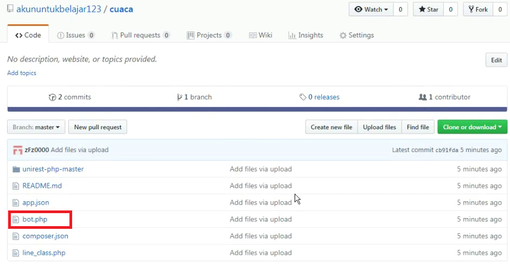Expand the Branch: master selector
Viewport: 510px width, 264px height.
pos(36,127)
